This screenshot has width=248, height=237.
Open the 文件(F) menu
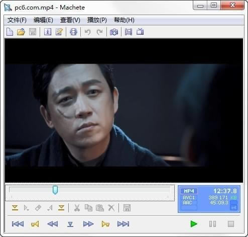pyautogui.click(x=17, y=20)
